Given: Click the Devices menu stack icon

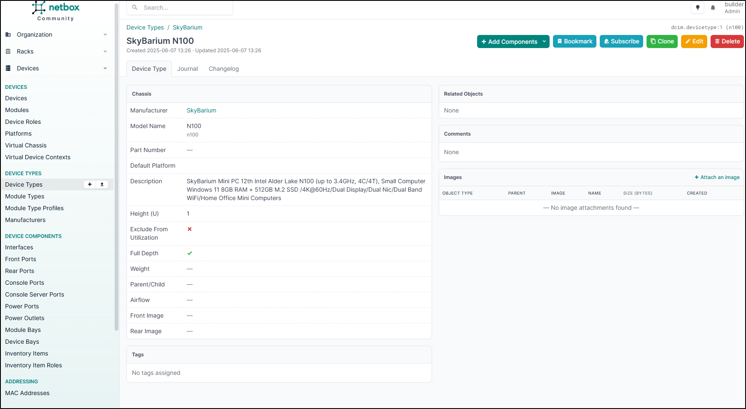Looking at the screenshot, I should (x=8, y=68).
